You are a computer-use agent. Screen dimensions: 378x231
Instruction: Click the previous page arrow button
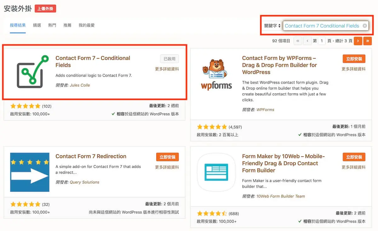(x=307, y=41)
